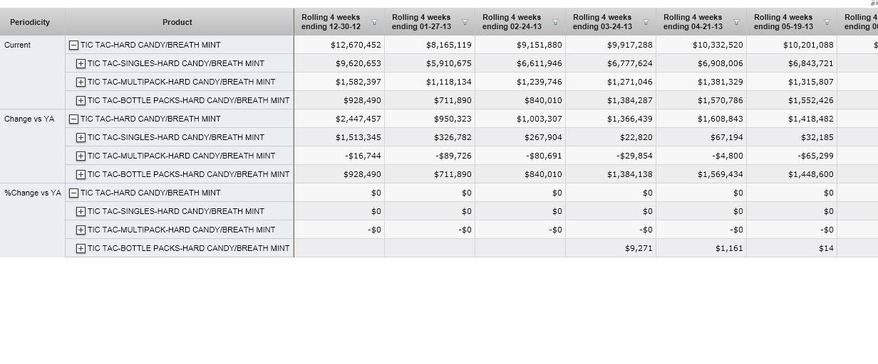Collapse TIC TAC-HARD CANDY row under Change vs YA

coord(73,119)
